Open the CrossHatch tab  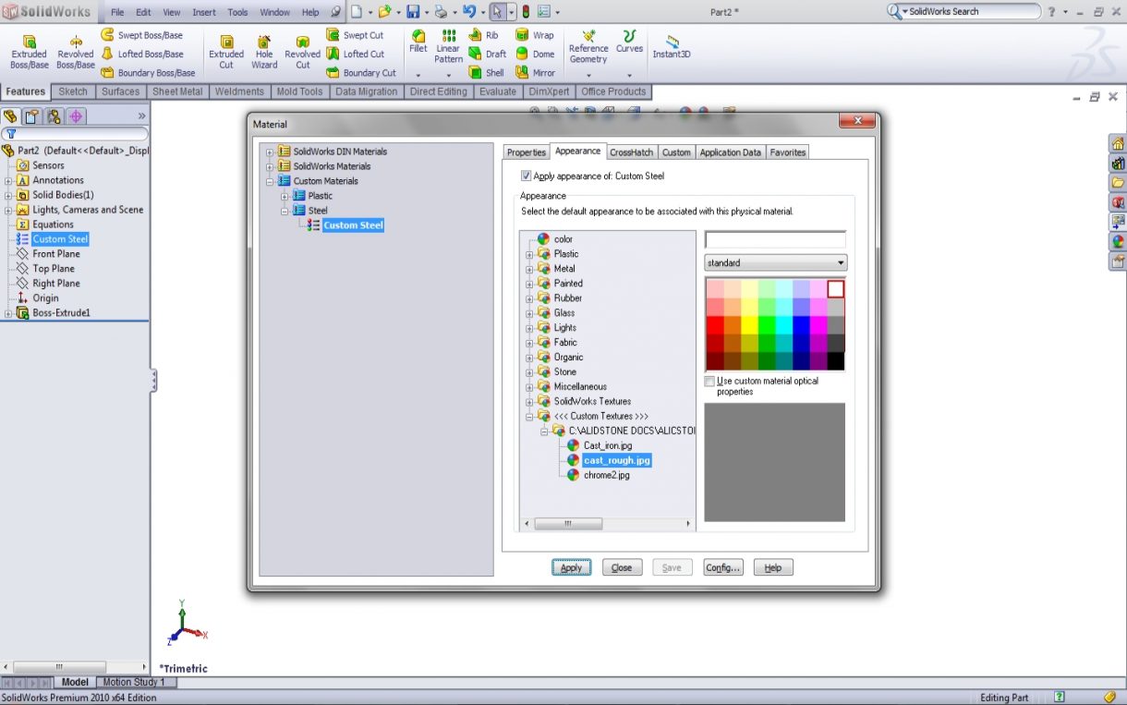click(631, 152)
